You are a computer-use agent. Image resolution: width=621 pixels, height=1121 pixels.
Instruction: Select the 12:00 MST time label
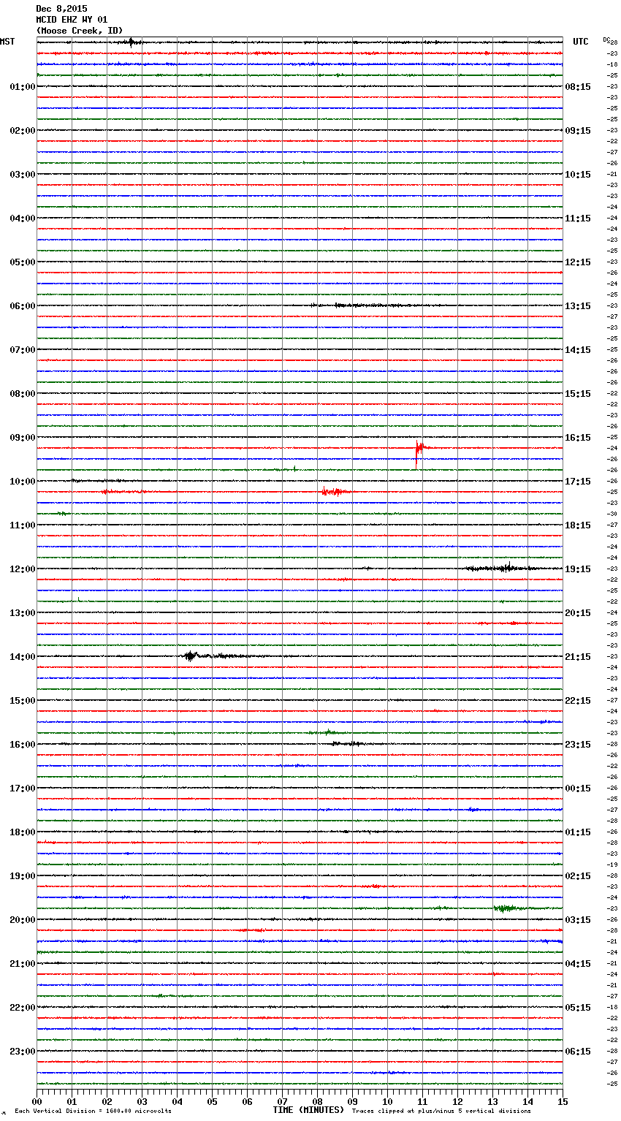pyautogui.click(x=23, y=569)
